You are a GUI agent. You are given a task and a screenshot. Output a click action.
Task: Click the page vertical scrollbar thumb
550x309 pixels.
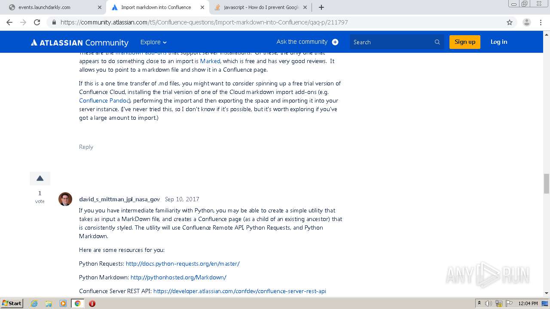click(547, 184)
